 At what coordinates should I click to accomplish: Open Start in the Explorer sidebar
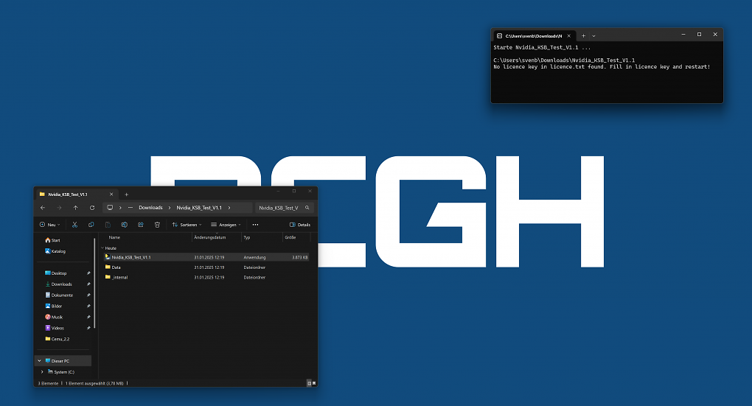(x=53, y=240)
